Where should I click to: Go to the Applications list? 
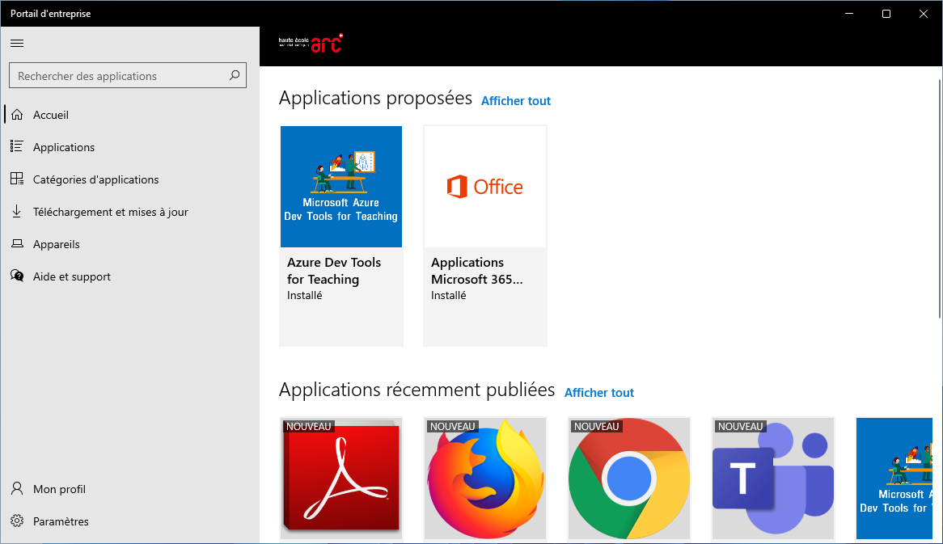130,147
